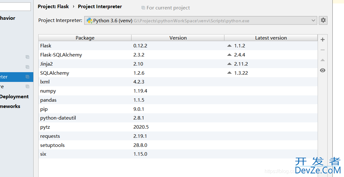Screen dimensions: 344x177
Task: Click upgrade arrow beside SQLAlchemy 1.3.22
Action: point(229,73)
